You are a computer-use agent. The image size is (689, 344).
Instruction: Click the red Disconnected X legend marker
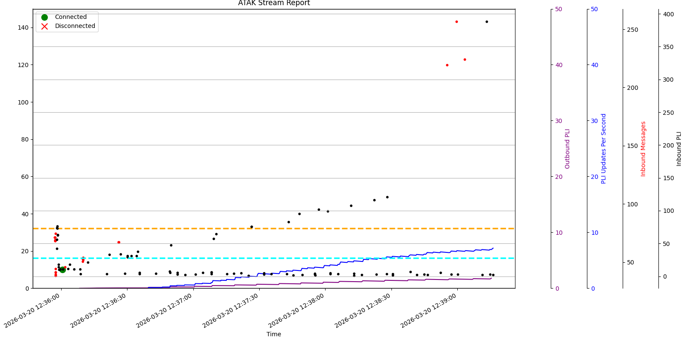(44, 26)
